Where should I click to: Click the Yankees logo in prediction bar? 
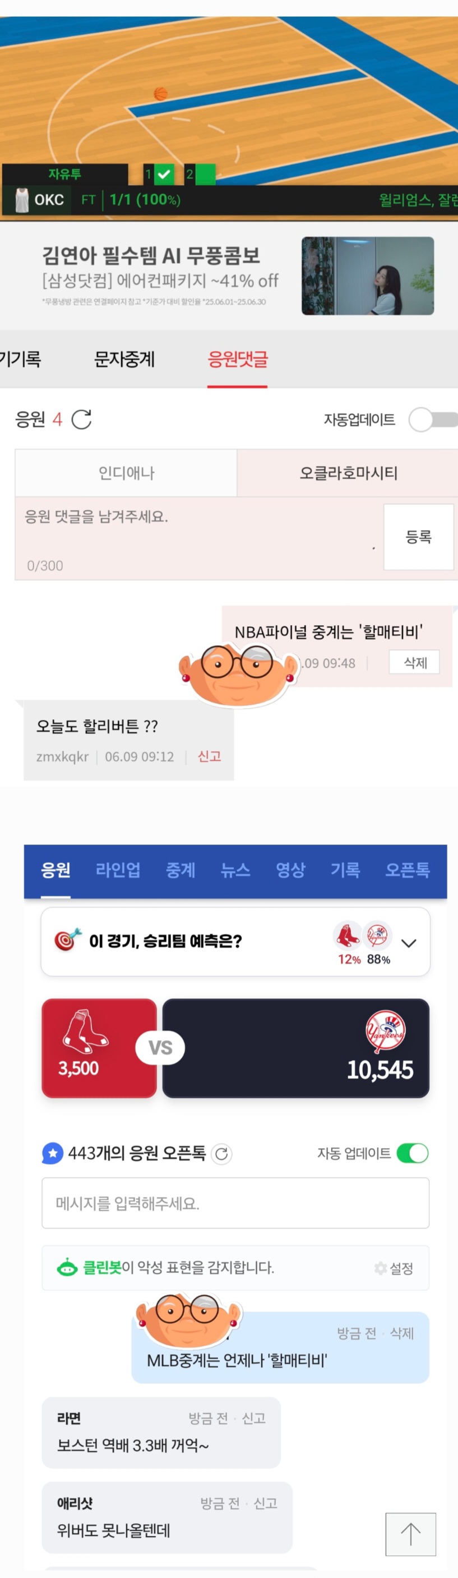(377, 935)
